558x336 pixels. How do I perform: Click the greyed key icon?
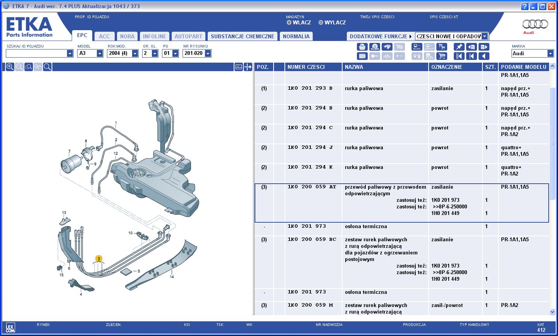(374, 56)
